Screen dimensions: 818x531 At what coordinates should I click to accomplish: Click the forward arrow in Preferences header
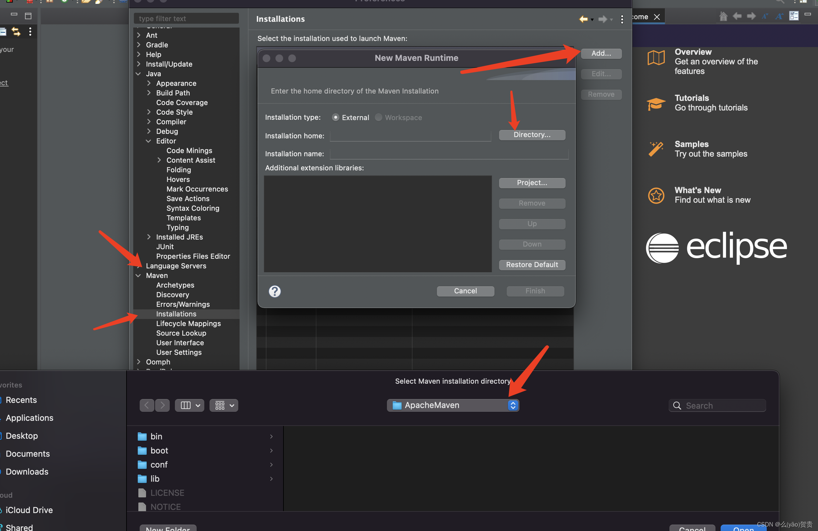(x=602, y=19)
